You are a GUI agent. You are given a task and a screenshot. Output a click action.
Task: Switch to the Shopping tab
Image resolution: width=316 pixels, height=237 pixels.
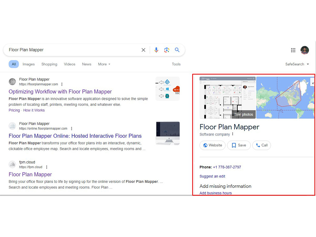pos(49,64)
